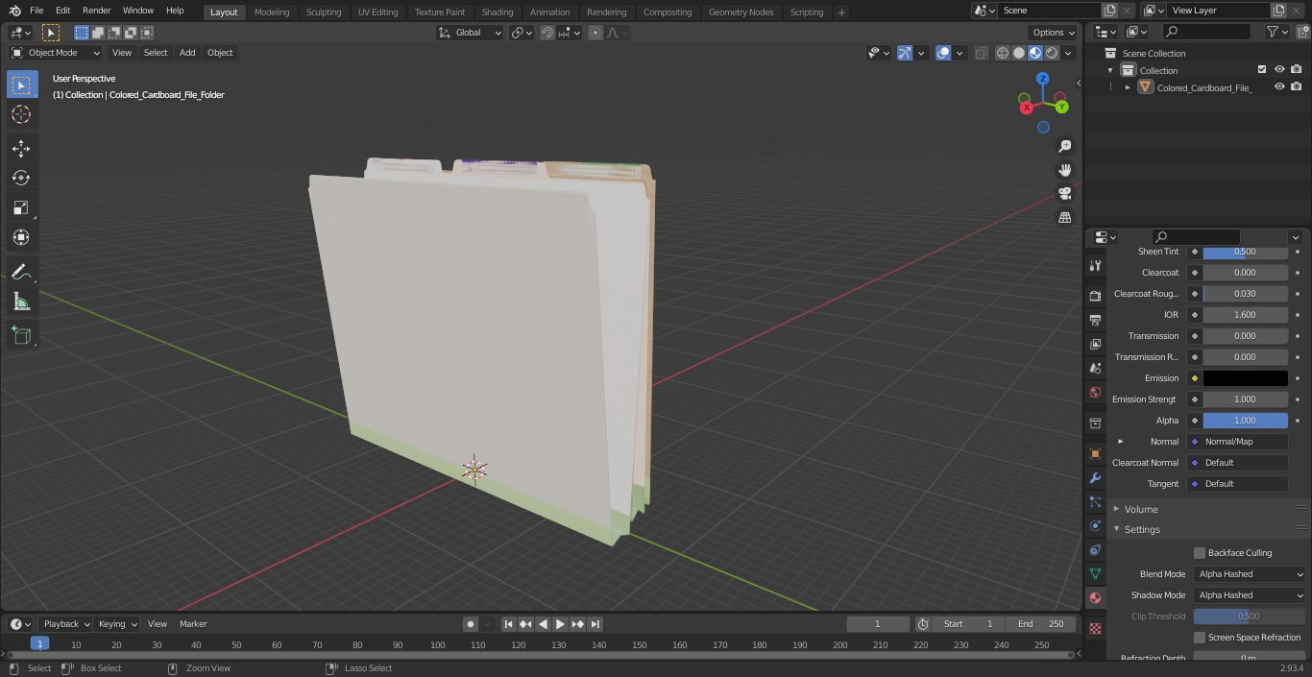This screenshot has width=1312, height=677.
Task: Open the World properties tab
Action: (x=1095, y=392)
